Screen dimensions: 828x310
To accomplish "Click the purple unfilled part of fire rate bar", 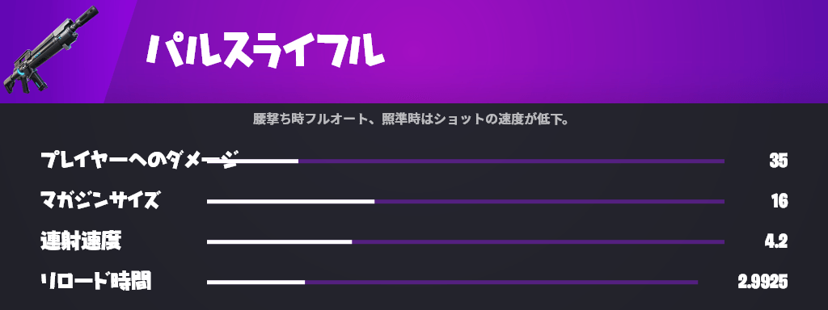I will coord(538,242).
